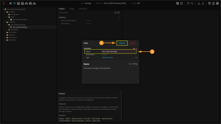Click the refresh icon in top toolbar
Screen dimensions: 221x124
coord(188,3)
